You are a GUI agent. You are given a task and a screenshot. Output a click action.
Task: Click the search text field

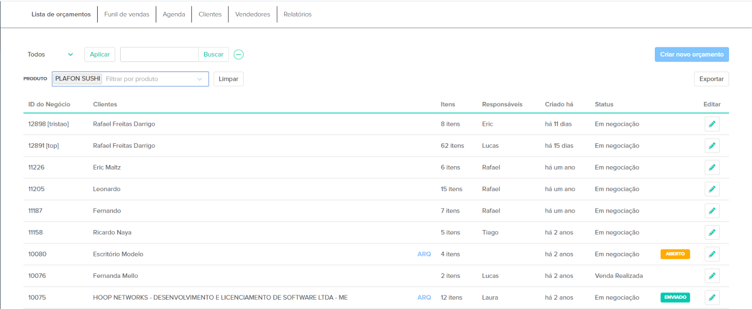coord(159,55)
